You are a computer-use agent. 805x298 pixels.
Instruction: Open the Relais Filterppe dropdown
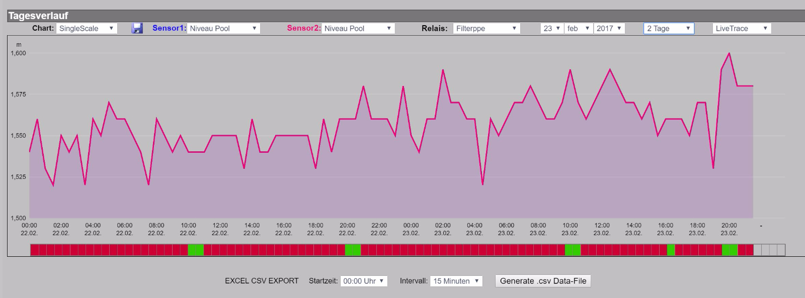click(487, 28)
